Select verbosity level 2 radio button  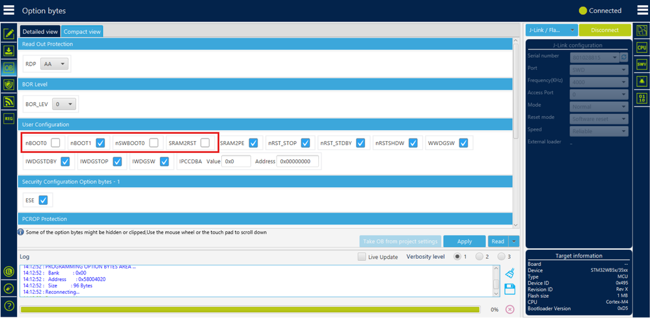(x=480, y=256)
